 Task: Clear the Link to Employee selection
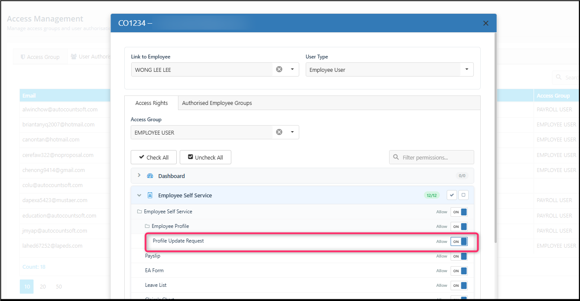coord(279,69)
